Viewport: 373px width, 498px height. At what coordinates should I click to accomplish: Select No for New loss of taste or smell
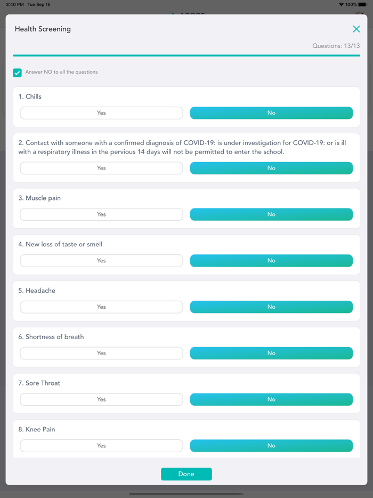pyautogui.click(x=271, y=260)
